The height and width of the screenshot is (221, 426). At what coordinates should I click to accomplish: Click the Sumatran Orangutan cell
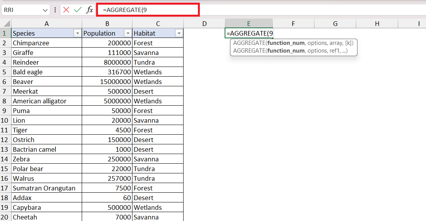point(46,188)
